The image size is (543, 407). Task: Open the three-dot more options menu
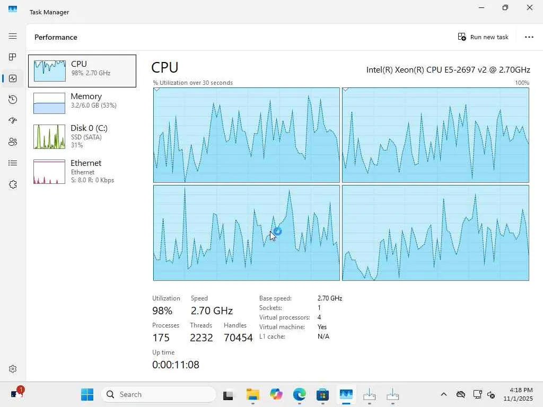(529, 37)
